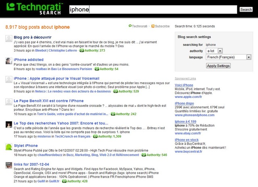Open the iPhone en stock sponsored ad

point(187,140)
